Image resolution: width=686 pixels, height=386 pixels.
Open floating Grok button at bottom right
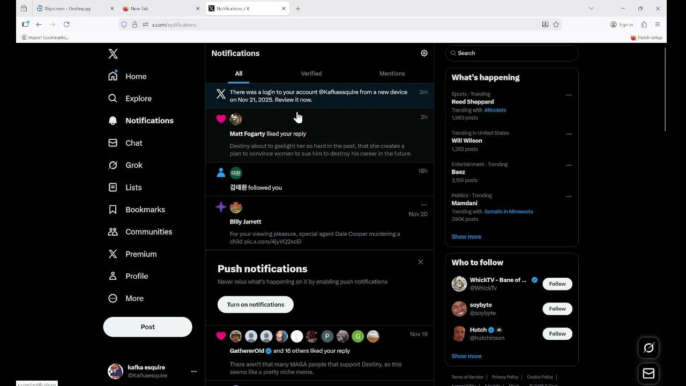point(648,348)
